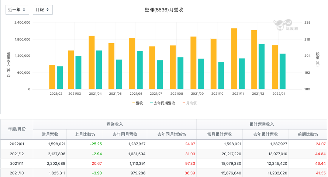The height and width of the screenshot is (177, 328).
Task: Click the 去年累計營收 column header
Action: point(266,134)
